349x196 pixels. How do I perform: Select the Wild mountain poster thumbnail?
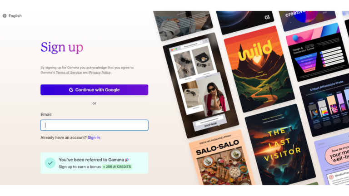(x=259, y=69)
